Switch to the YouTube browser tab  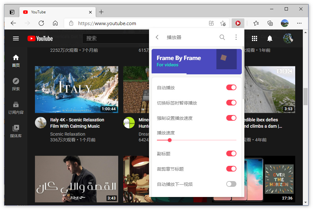click(54, 12)
